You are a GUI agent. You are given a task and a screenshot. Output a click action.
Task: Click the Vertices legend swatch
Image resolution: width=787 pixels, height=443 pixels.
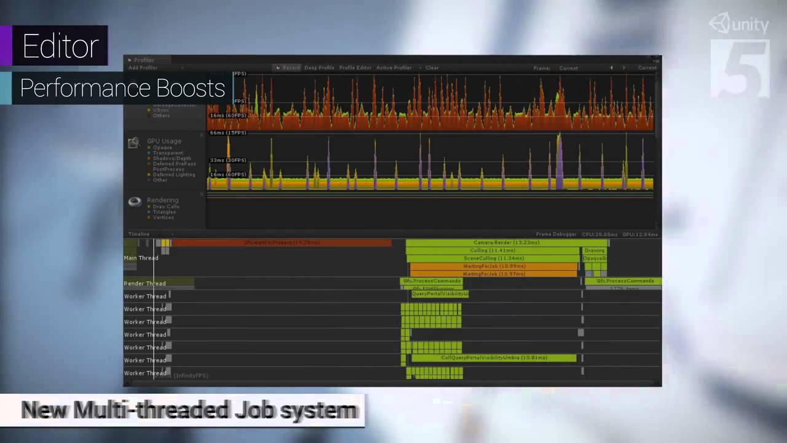[149, 218]
